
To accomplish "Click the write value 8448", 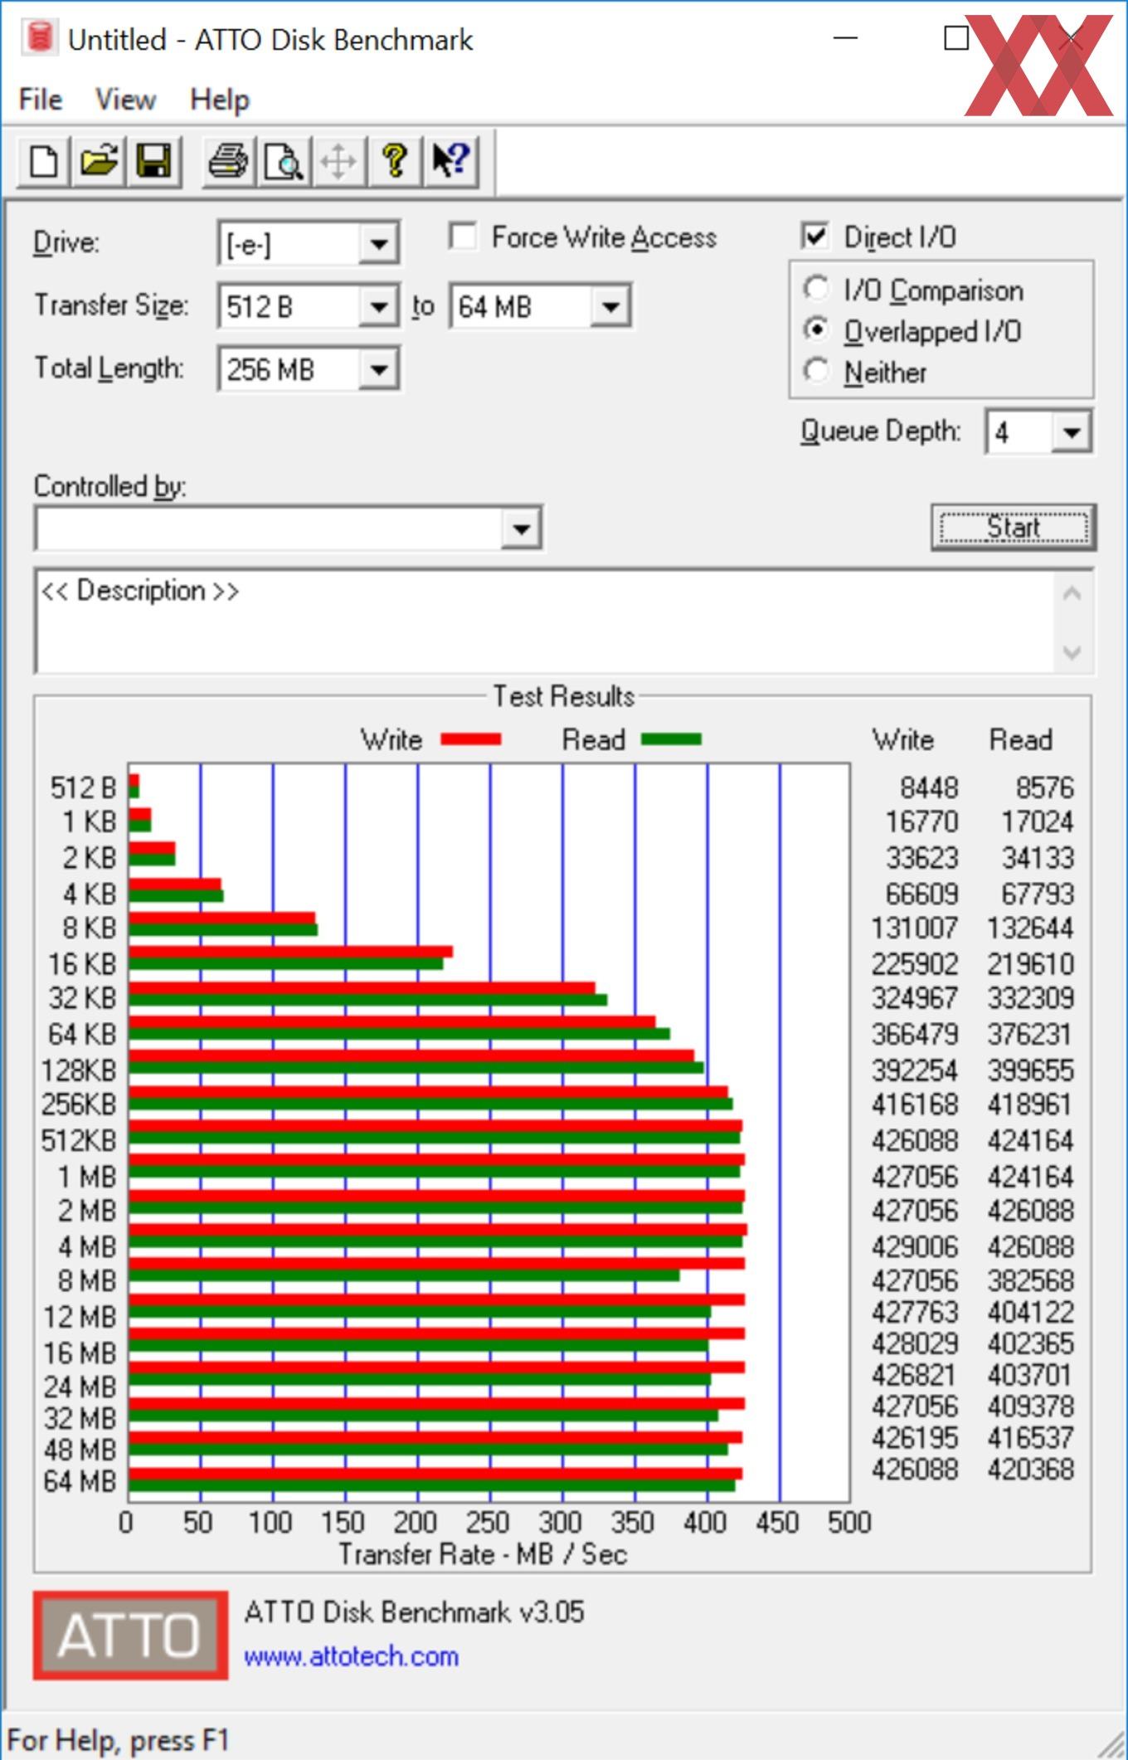I will (x=929, y=787).
